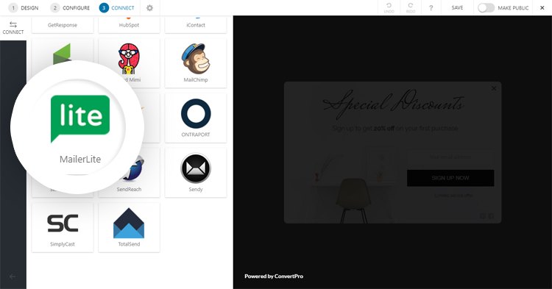Redo the last change
Screen dimensions: 552x289
pyautogui.click(x=411, y=8)
